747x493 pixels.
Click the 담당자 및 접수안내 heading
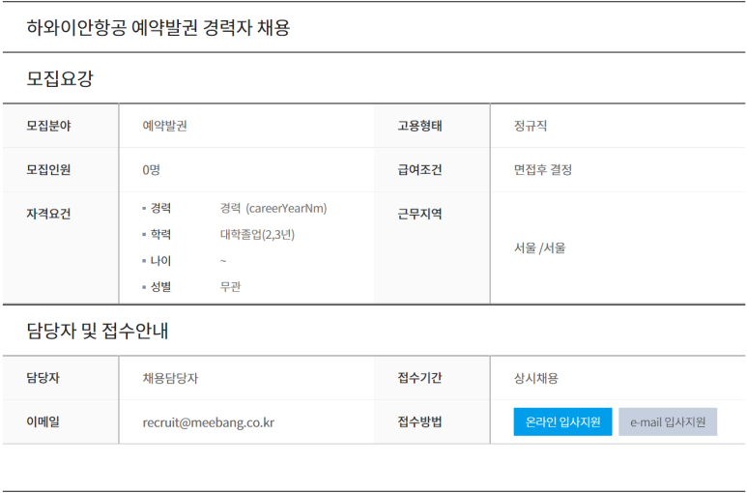click(98, 331)
